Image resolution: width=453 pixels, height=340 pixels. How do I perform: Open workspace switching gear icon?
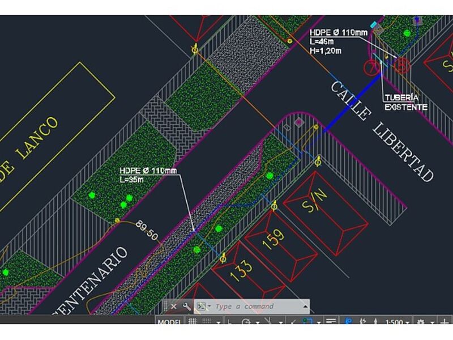click(x=421, y=322)
